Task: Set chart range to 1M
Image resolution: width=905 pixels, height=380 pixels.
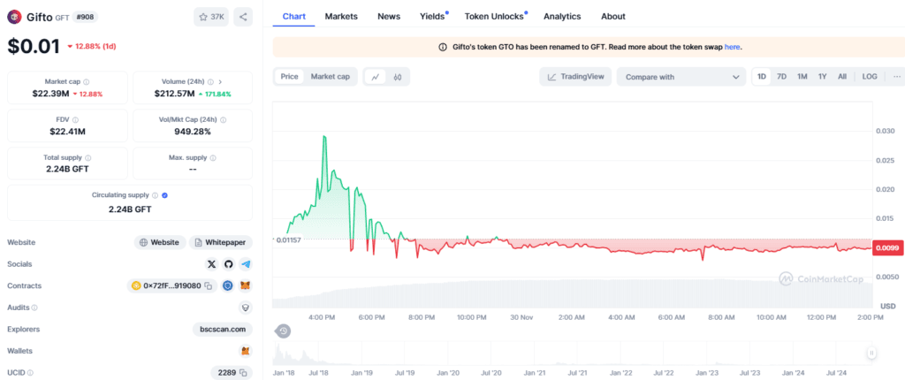Action: pos(802,76)
